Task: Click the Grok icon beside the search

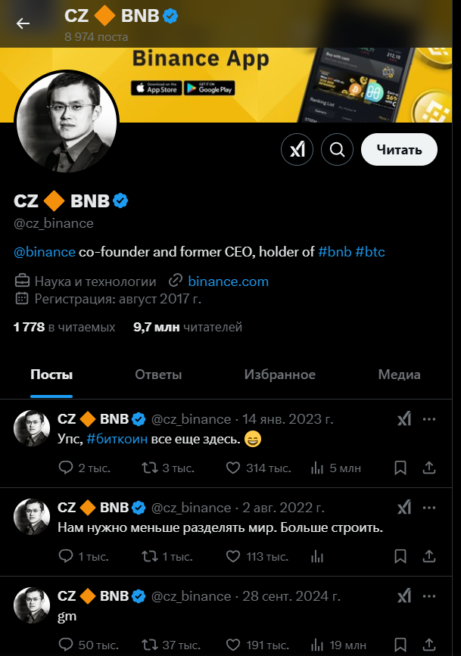Action: pos(297,149)
